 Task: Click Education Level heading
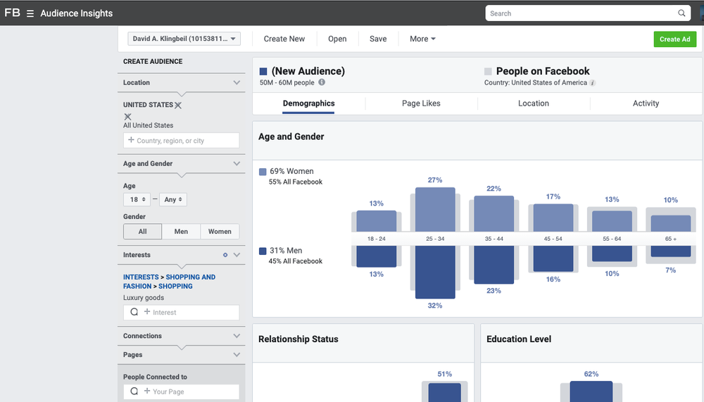[x=519, y=339]
